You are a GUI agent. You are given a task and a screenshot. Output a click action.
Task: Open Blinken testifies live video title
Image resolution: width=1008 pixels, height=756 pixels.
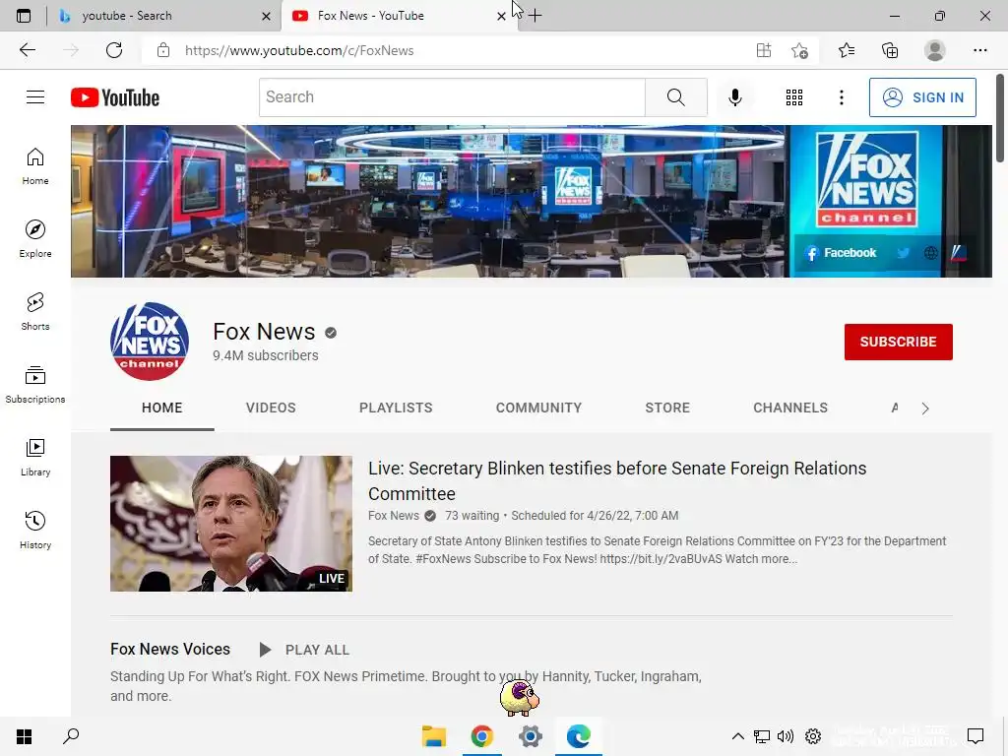[x=617, y=480]
